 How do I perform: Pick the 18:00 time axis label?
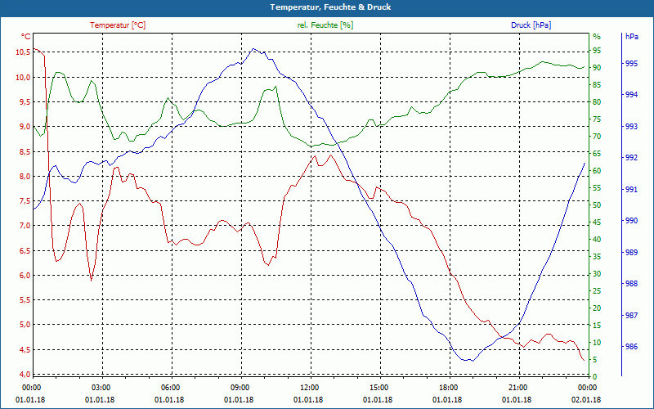pos(449,387)
